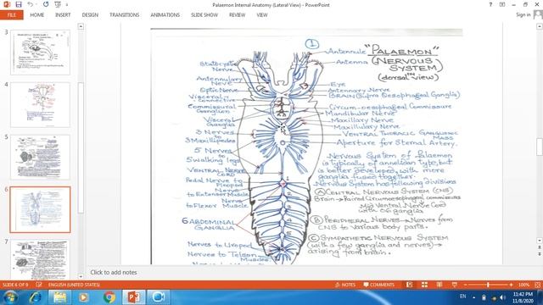Screen dimensions: 543x305
Task: Click the EN language indicator in system tray
Action: (x=462, y=297)
